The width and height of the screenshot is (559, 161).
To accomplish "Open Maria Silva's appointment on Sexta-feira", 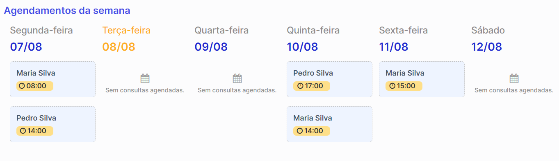I will click(422, 79).
